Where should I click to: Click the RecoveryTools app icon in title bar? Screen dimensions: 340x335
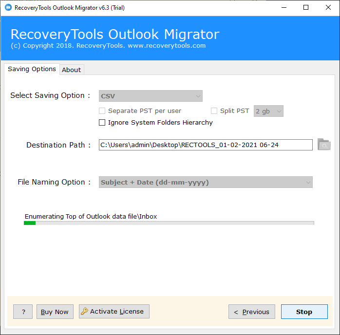click(x=8, y=8)
